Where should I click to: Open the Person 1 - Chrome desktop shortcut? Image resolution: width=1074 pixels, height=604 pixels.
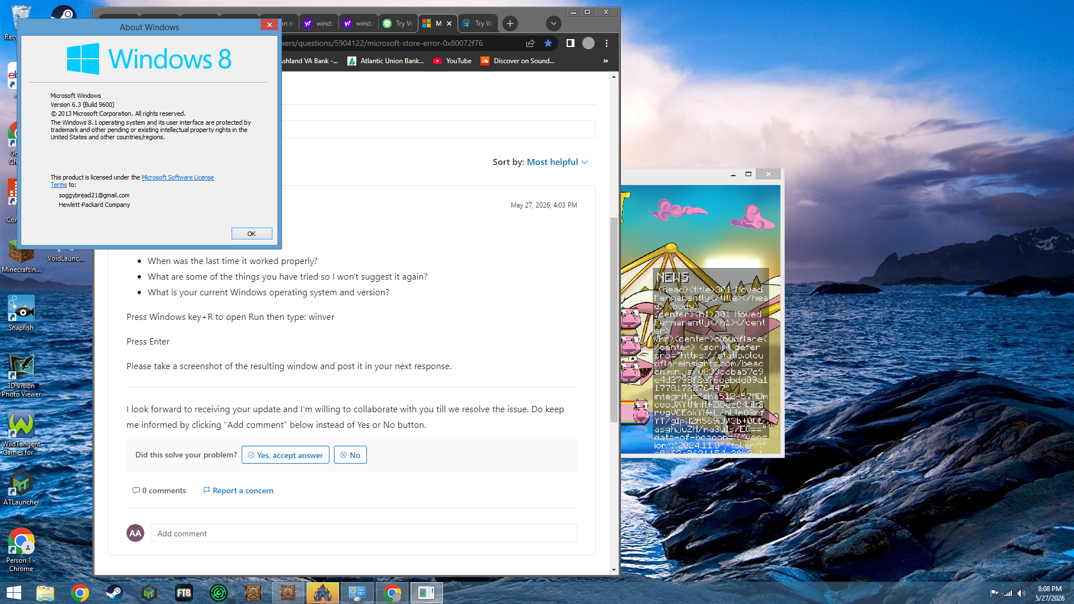[x=21, y=550]
